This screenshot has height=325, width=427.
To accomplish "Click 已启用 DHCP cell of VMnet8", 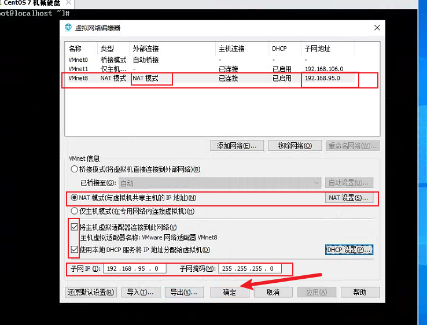I will click(x=282, y=78).
